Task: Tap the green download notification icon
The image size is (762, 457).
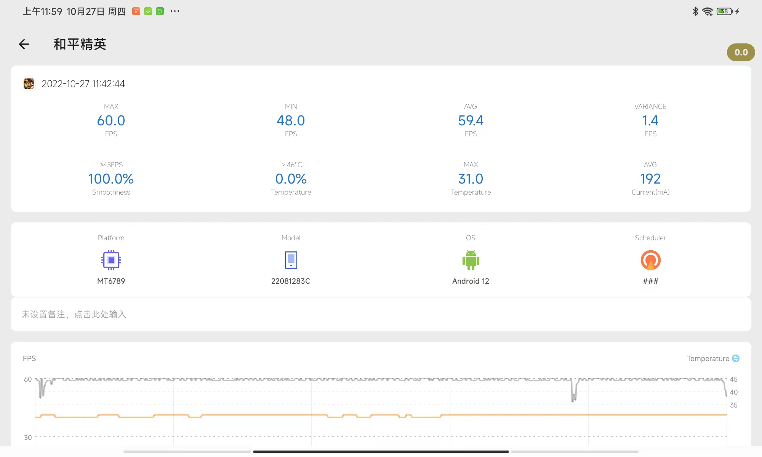Action: (x=148, y=11)
